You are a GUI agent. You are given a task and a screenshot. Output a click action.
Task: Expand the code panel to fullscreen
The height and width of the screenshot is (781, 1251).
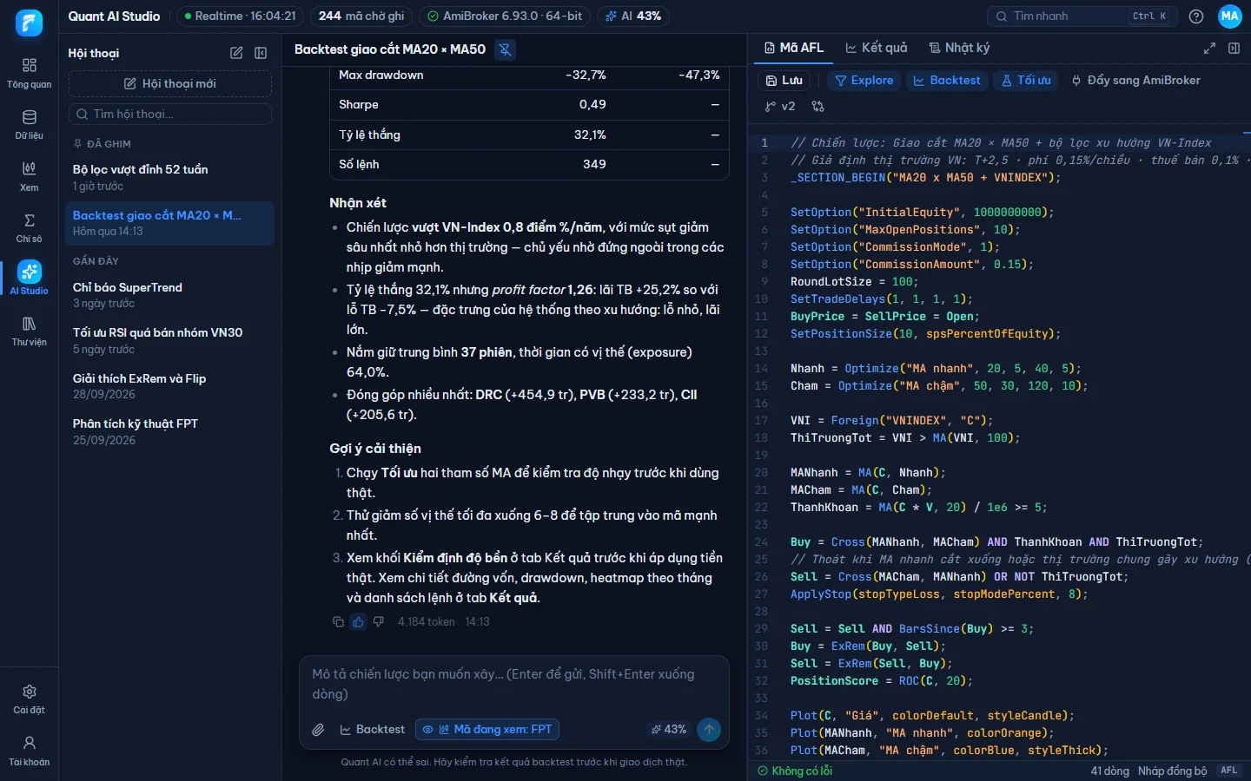tap(1209, 49)
